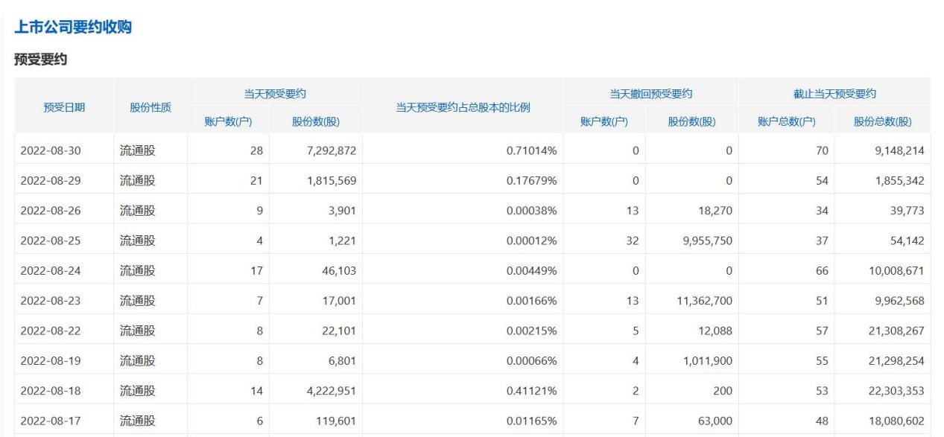Click the 当天撤回预受要约 group header
This screenshot has height=437, width=944.
point(650,93)
